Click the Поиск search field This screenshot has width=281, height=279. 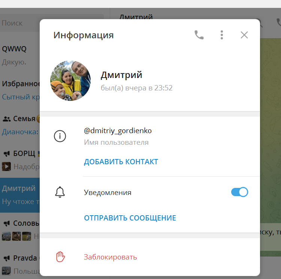click(20, 23)
